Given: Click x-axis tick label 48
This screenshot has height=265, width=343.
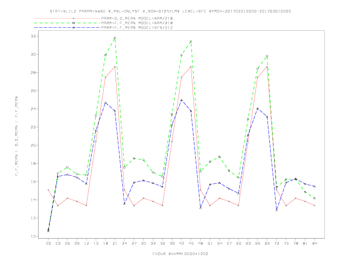Looking at the screenshot, I should click(201, 243).
